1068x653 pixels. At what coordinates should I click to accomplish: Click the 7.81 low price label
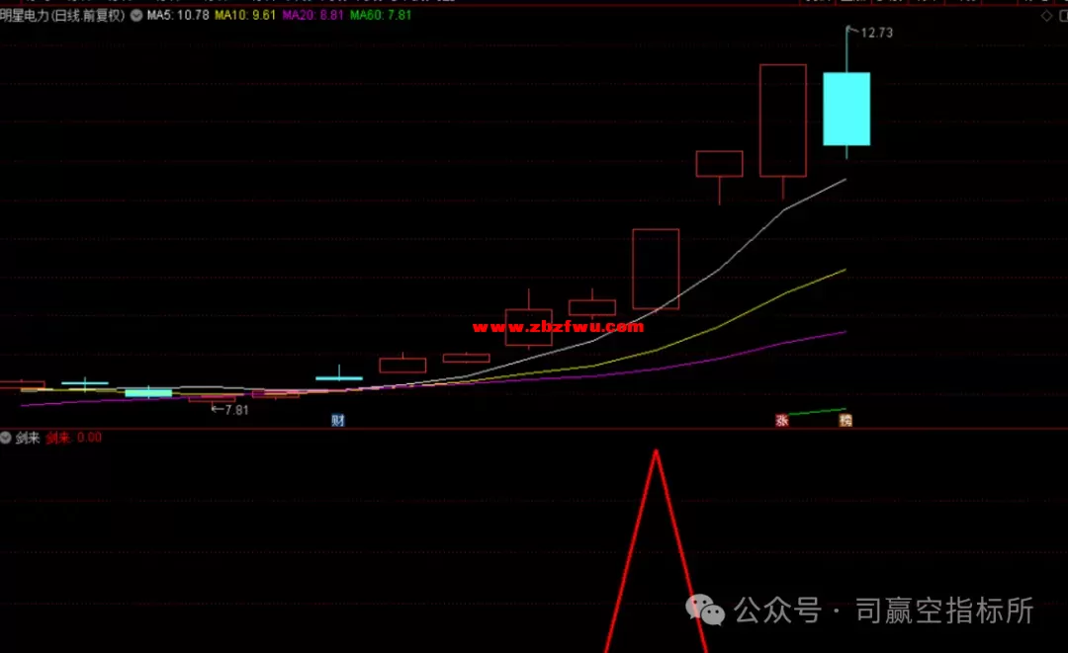coord(236,410)
